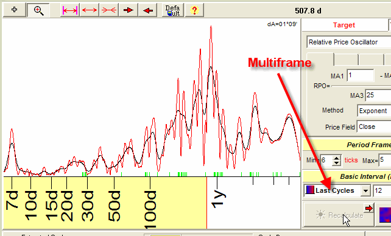Open the Method Exponent dropdown
Screen dimensions: 391x236
374,111
